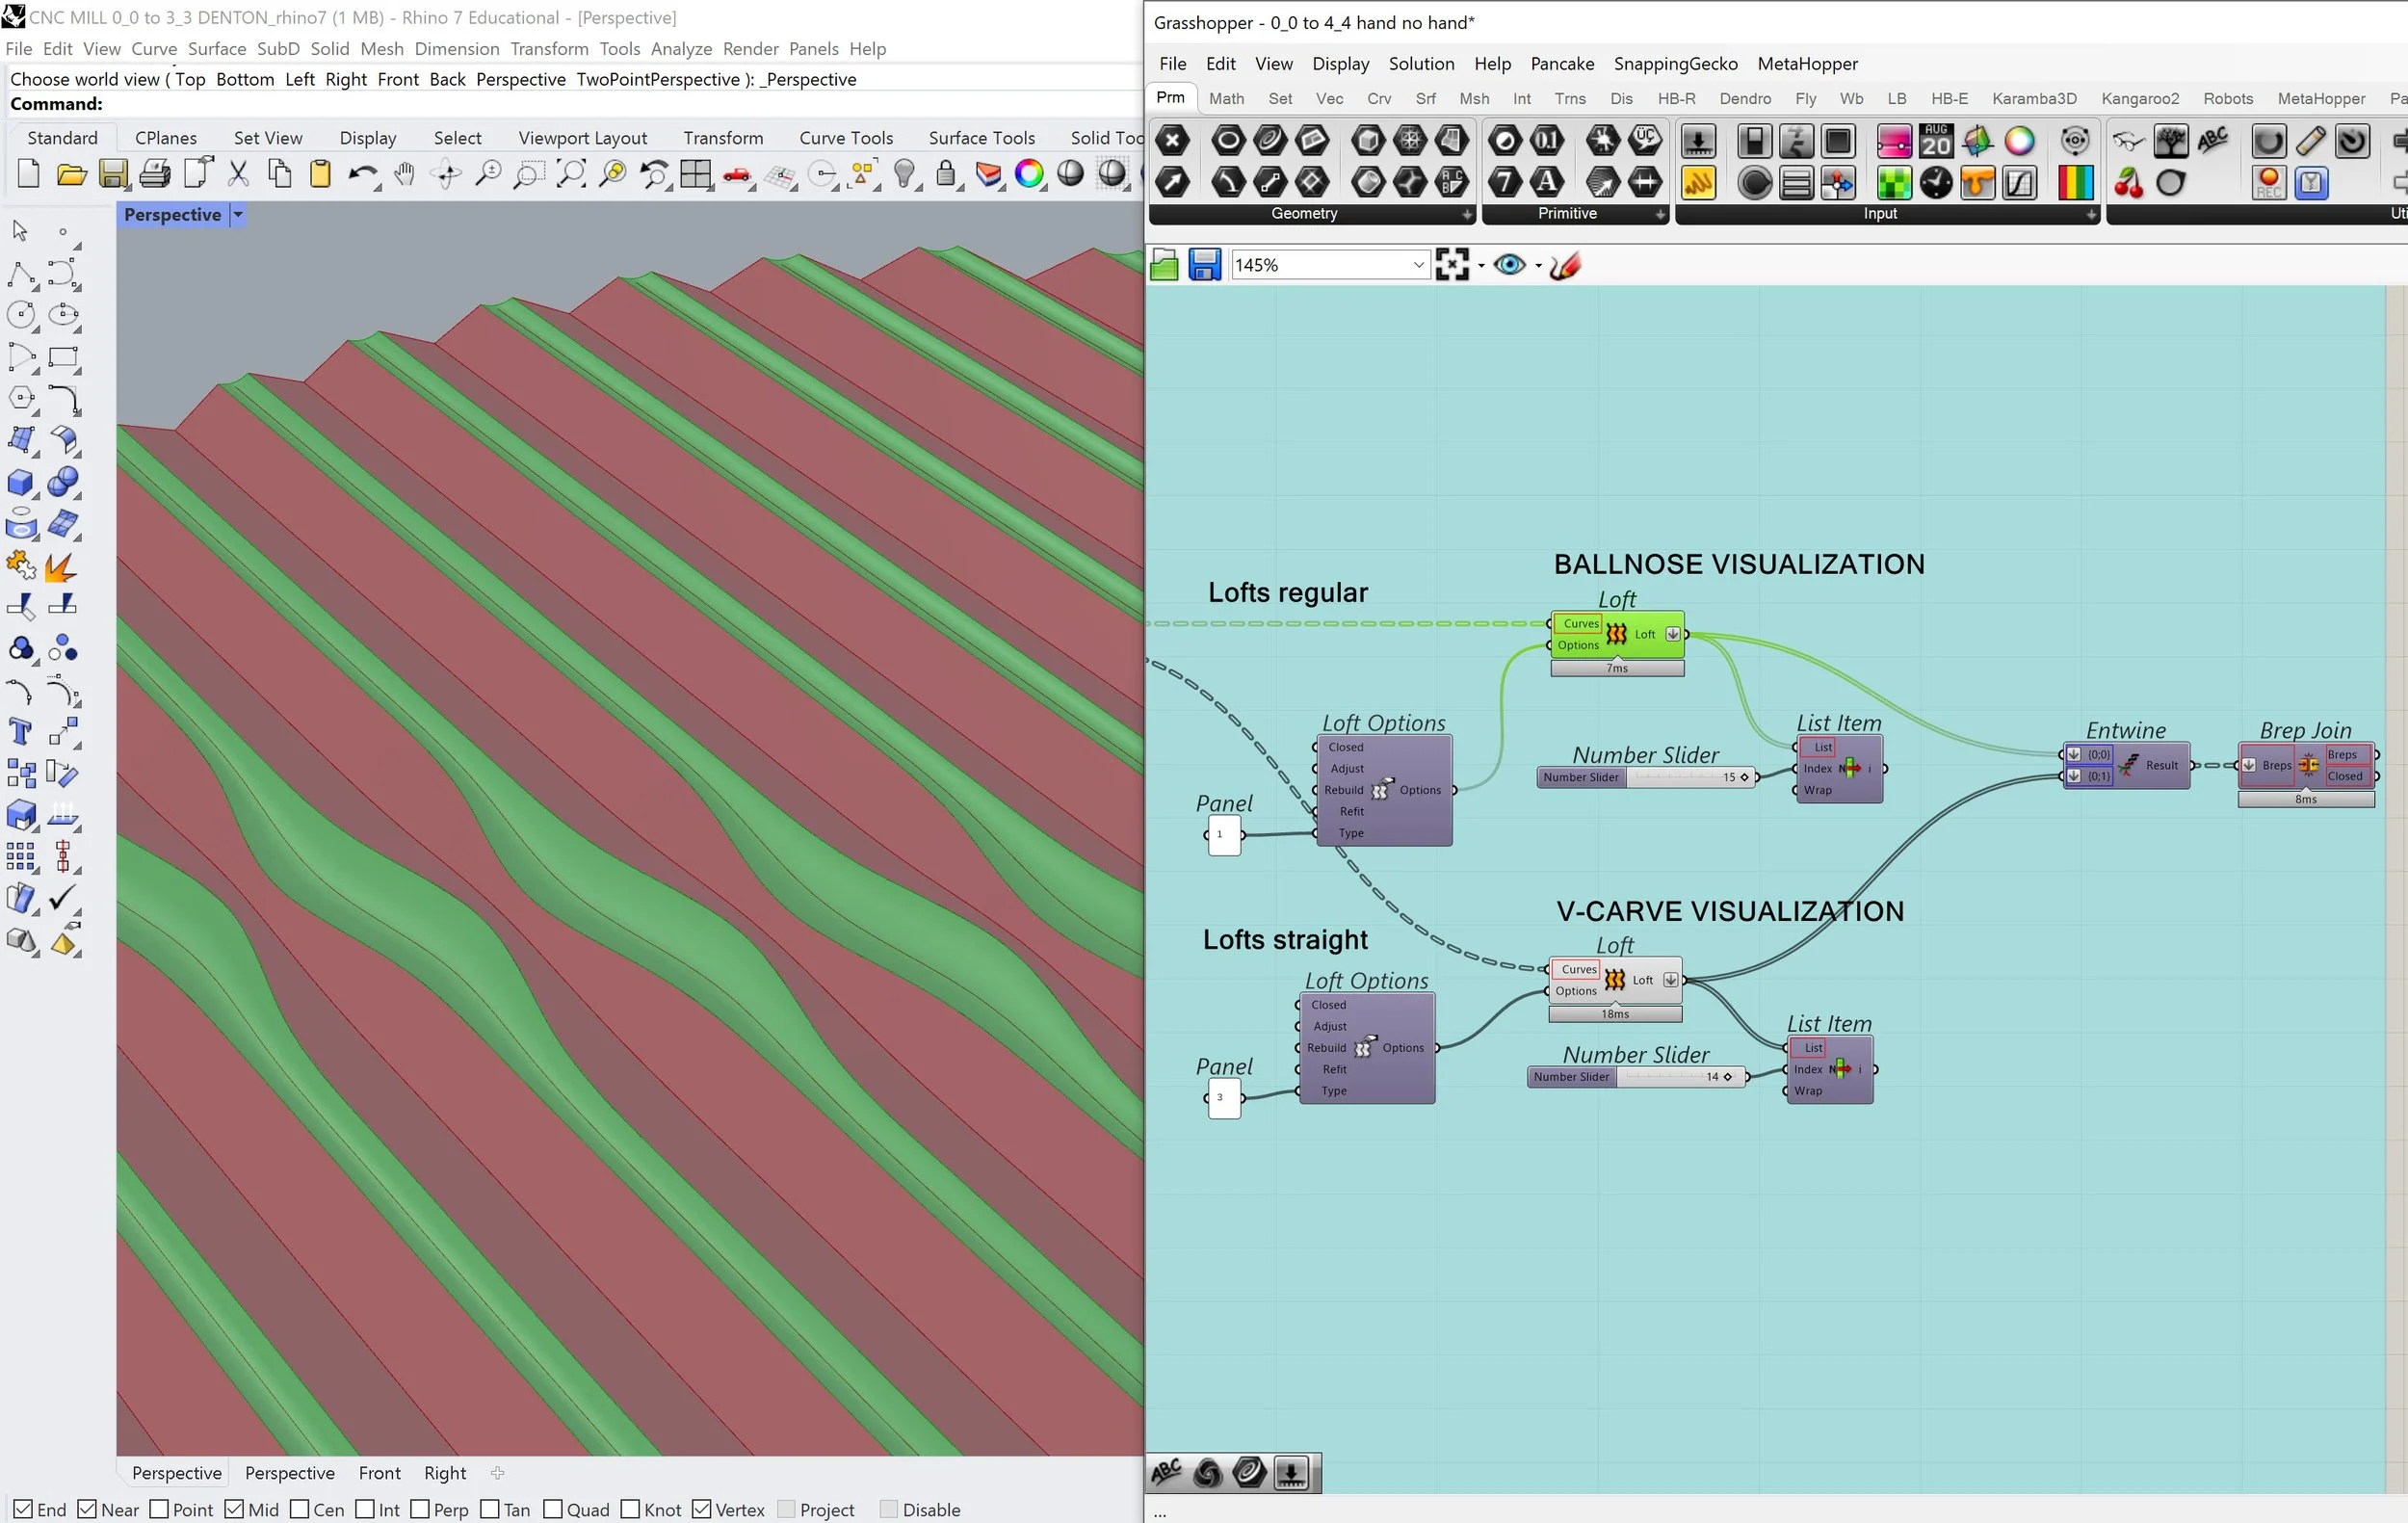Toggle the Quad osnap checkbox

pyautogui.click(x=553, y=1509)
